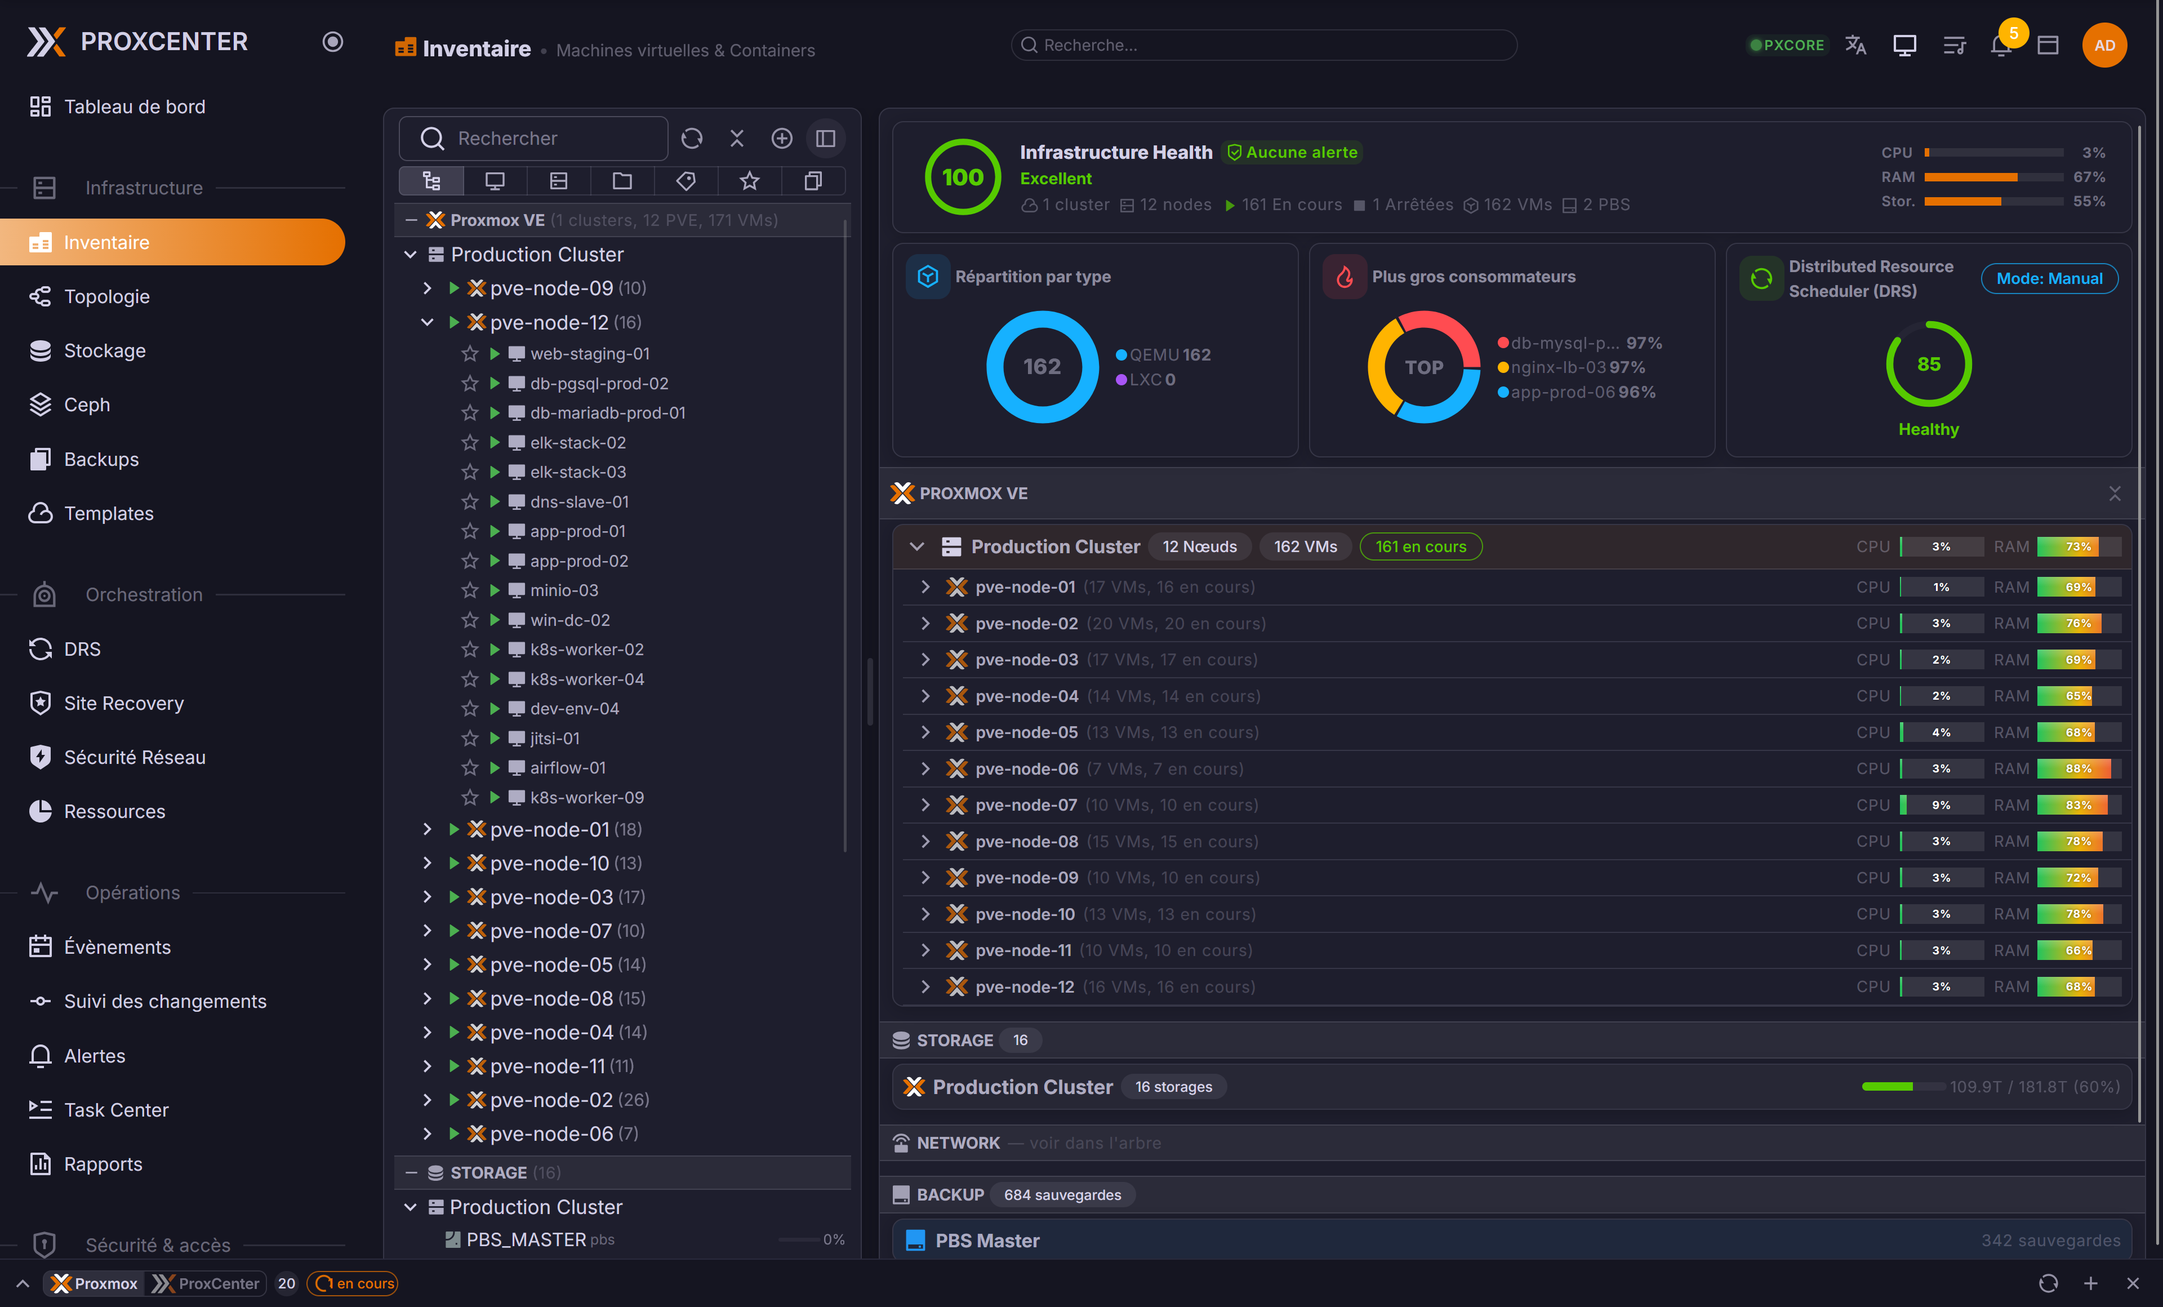Click the monitor icon in top header
This screenshot has width=2163, height=1307.
1904,45
